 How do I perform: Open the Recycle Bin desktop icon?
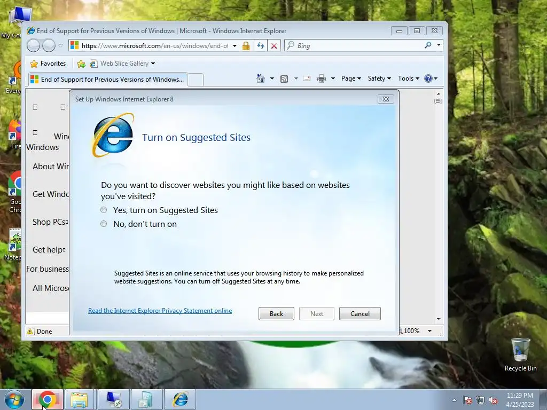point(520,355)
